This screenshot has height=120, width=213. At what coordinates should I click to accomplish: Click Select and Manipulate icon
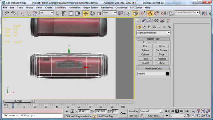click(128, 13)
